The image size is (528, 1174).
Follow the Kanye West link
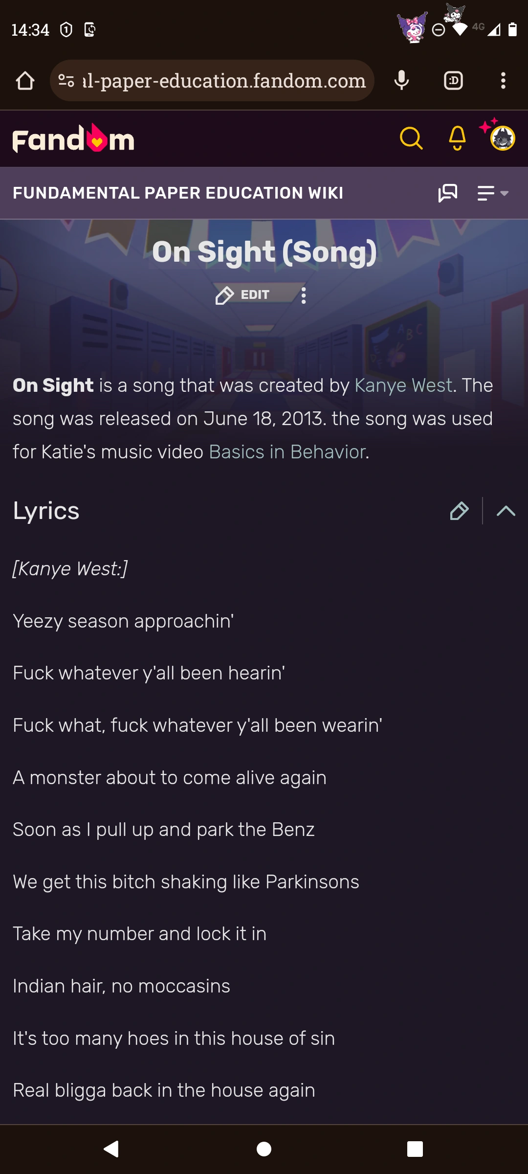403,385
